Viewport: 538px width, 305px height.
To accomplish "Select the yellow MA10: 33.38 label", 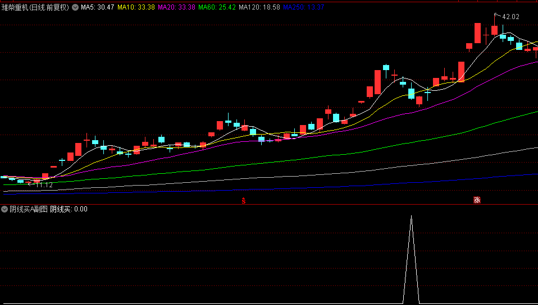I will click(135, 8).
